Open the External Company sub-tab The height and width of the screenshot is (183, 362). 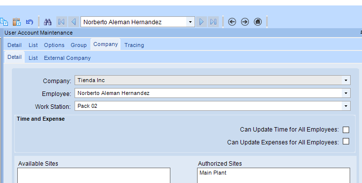pos(67,58)
